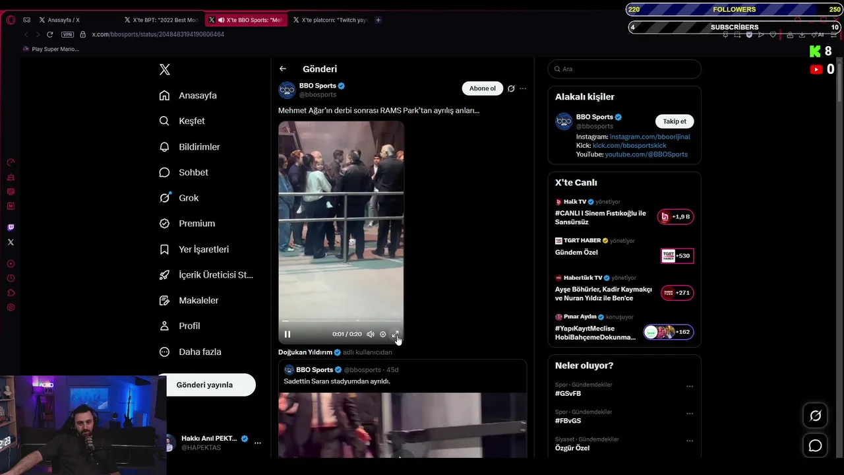Viewport: 844px width, 475px height.
Task: Open the BBO Sports avatar on the post
Action: (x=287, y=90)
